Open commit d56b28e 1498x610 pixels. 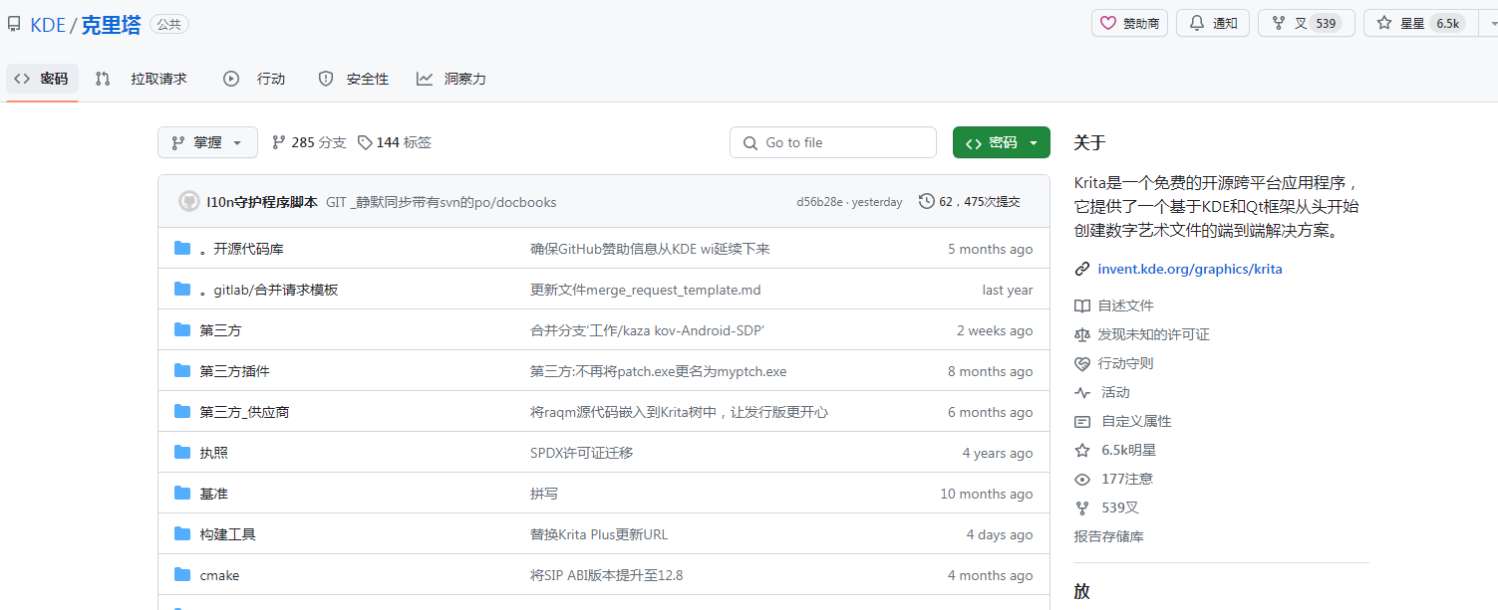819,202
